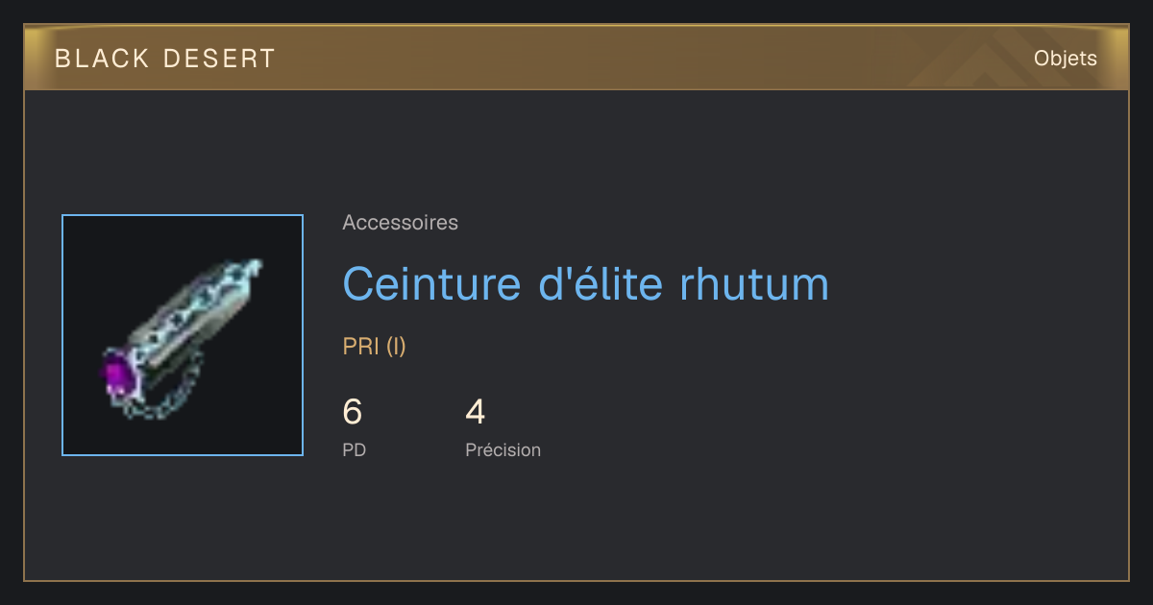The width and height of the screenshot is (1153, 605).
Task: Click the Précision value 4
Action: tap(476, 412)
